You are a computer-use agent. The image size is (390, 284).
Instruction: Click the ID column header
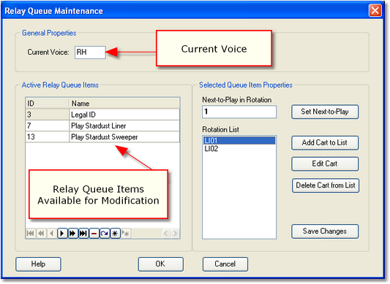(x=48, y=103)
